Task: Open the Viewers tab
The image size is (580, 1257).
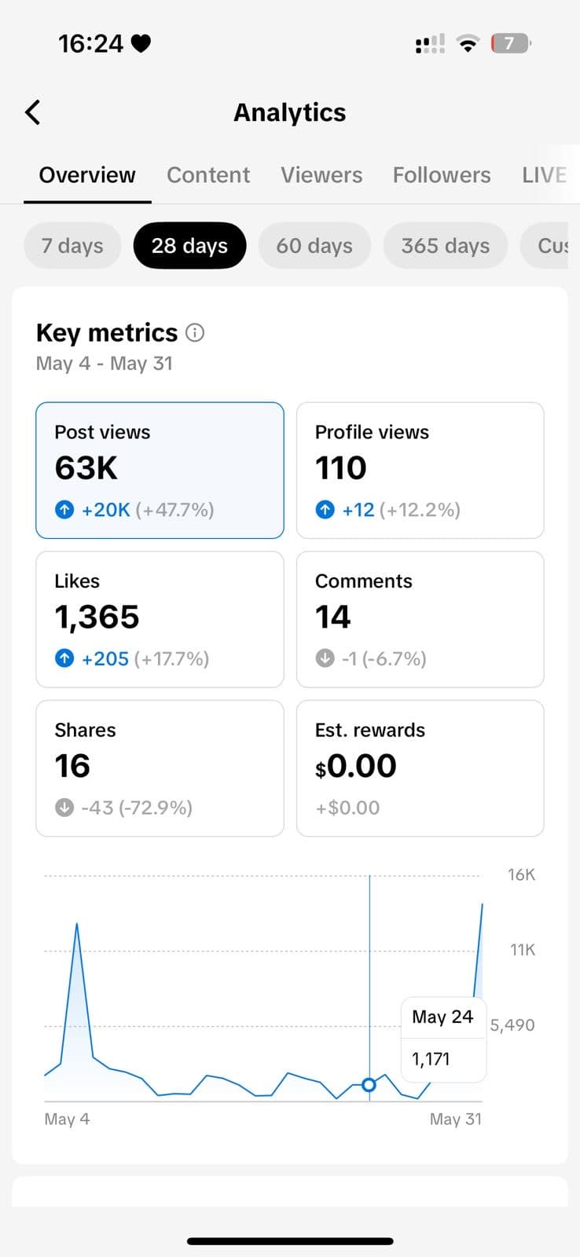Action: tap(321, 175)
